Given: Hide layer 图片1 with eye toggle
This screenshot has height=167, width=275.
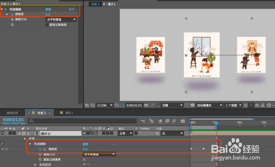Looking at the screenshot, I should 2,133.
